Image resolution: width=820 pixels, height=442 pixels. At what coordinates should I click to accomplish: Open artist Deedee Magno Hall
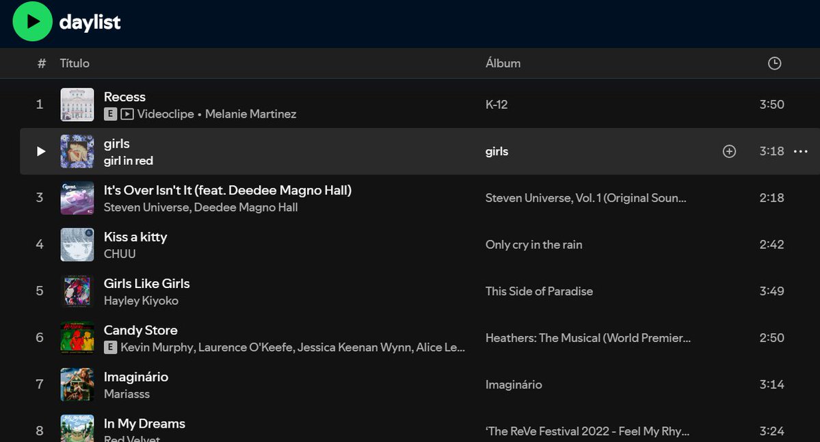tap(246, 207)
